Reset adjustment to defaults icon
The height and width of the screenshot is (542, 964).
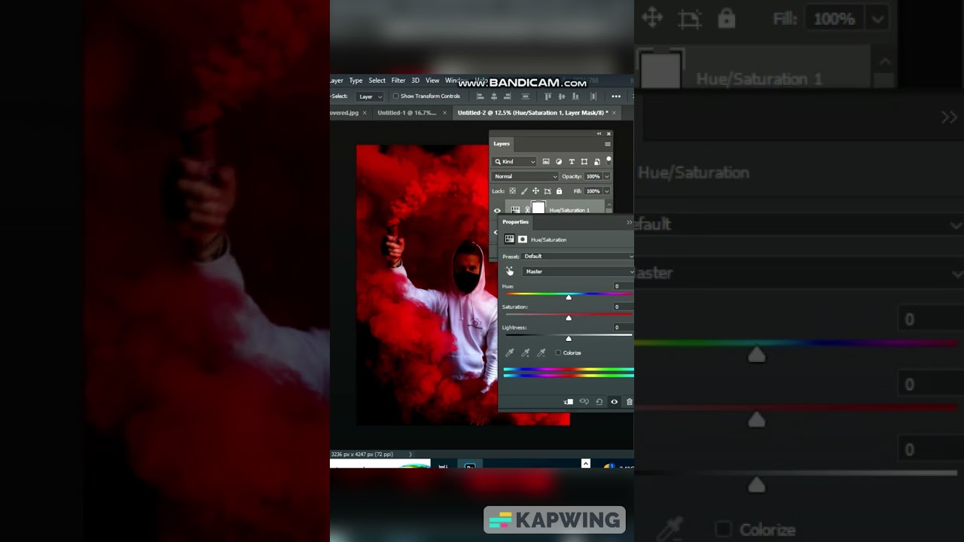click(x=599, y=402)
